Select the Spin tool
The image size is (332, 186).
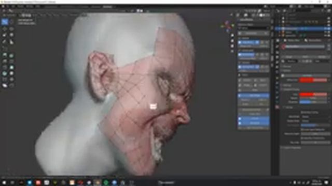[x=5, y=73]
